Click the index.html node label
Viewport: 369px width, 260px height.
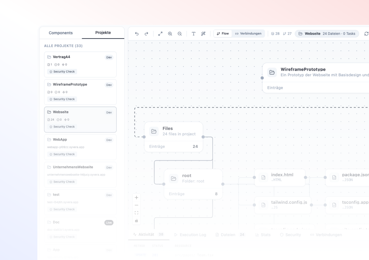point(282,175)
